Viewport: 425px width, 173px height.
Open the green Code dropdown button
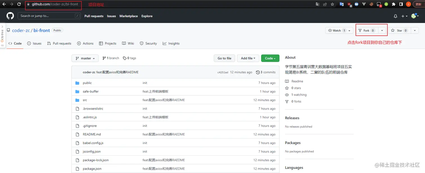(x=270, y=58)
